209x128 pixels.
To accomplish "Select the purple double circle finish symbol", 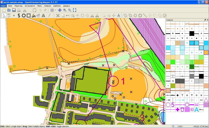I will point(187,105).
